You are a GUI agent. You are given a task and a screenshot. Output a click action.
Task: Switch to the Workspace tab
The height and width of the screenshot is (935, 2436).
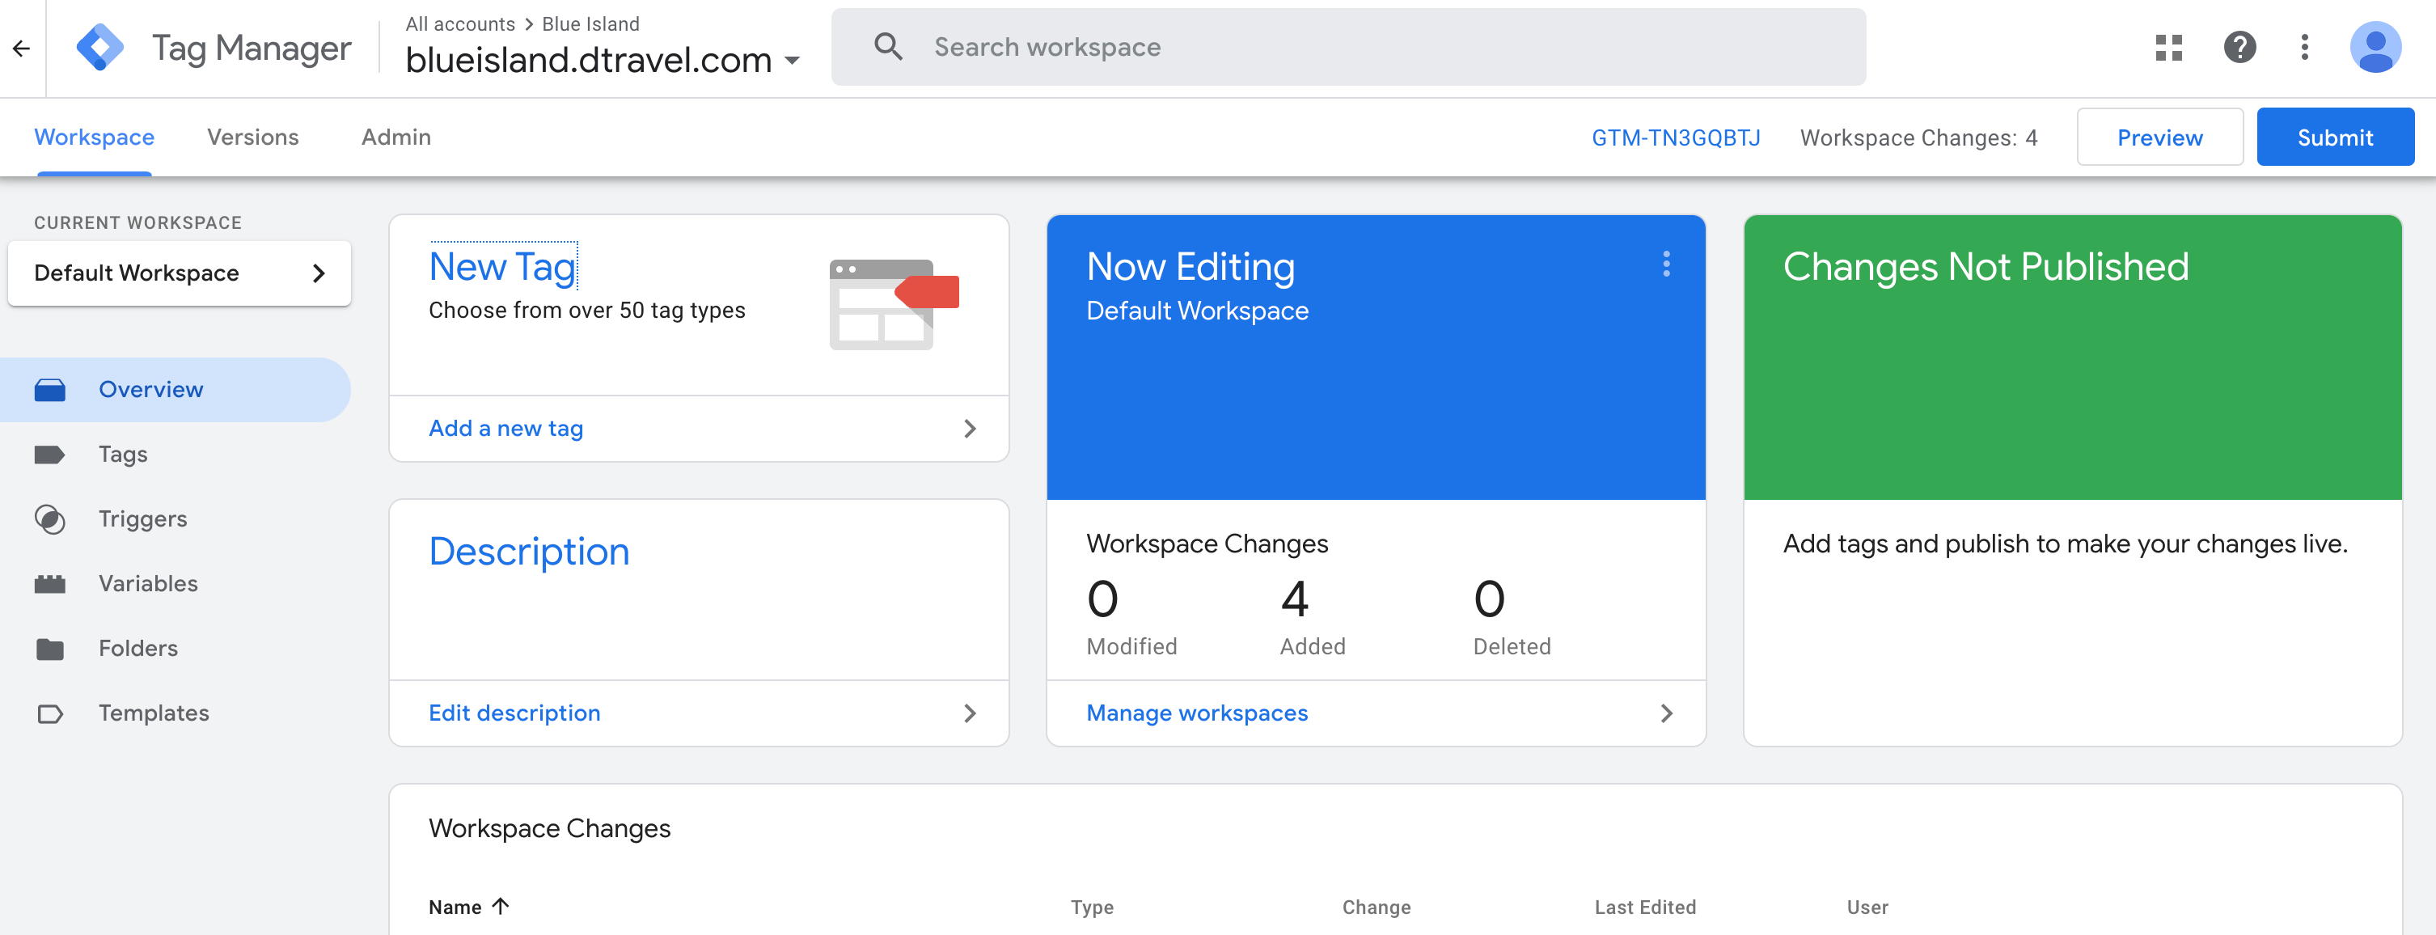coord(95,137)
